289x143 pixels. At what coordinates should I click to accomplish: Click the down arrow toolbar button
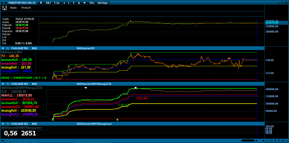click(41, 3)
